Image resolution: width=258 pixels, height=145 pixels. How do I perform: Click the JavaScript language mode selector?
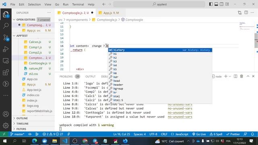pyautogui.click(x=180, y=134)
